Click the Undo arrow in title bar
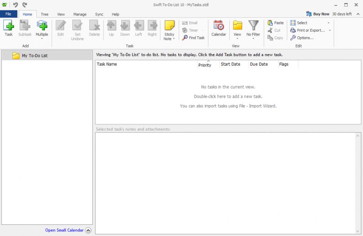Screen dimensions: 363x236 click(15, 5)
